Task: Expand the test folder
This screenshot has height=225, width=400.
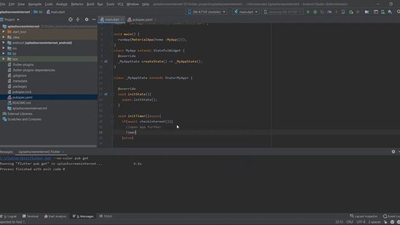Action: (4, 59)
